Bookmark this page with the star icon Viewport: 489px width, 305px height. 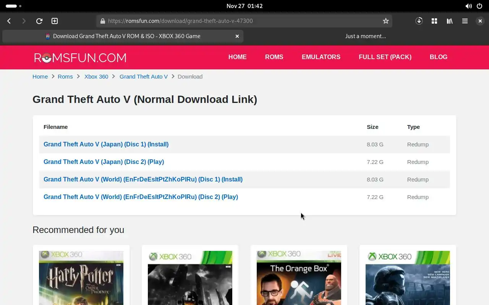(386, 21)
